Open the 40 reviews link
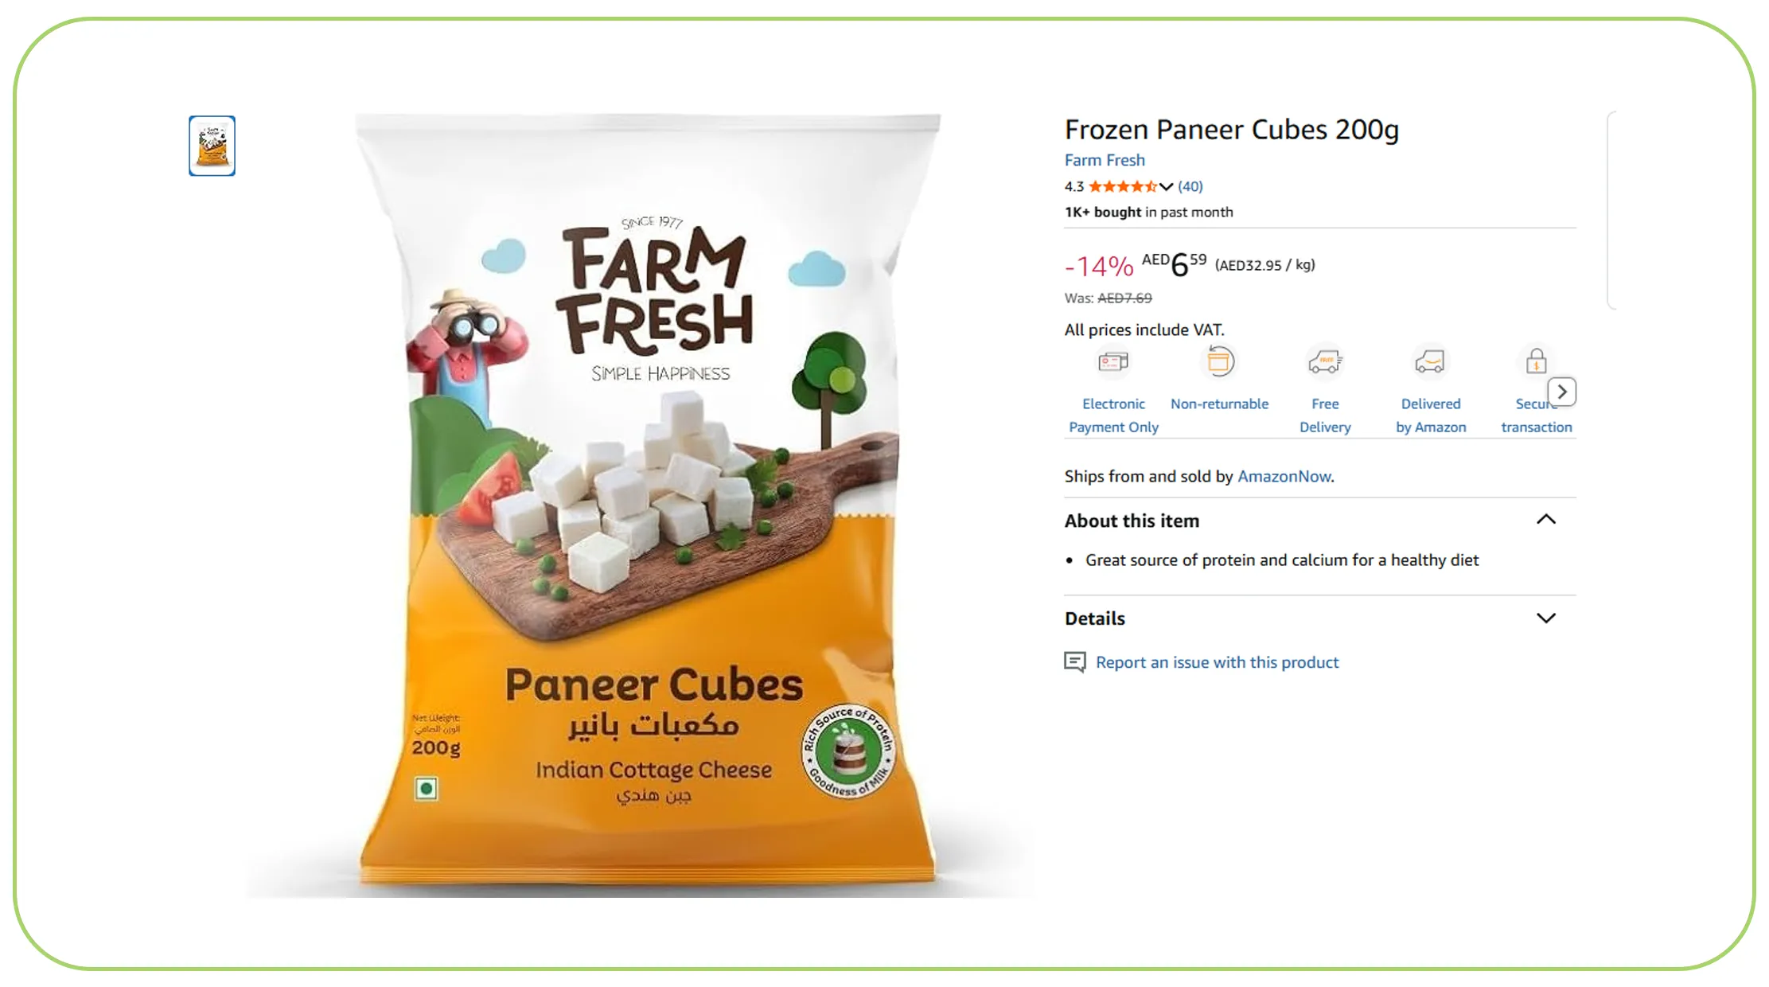The image size is (1769, 987). point(1190,186)
